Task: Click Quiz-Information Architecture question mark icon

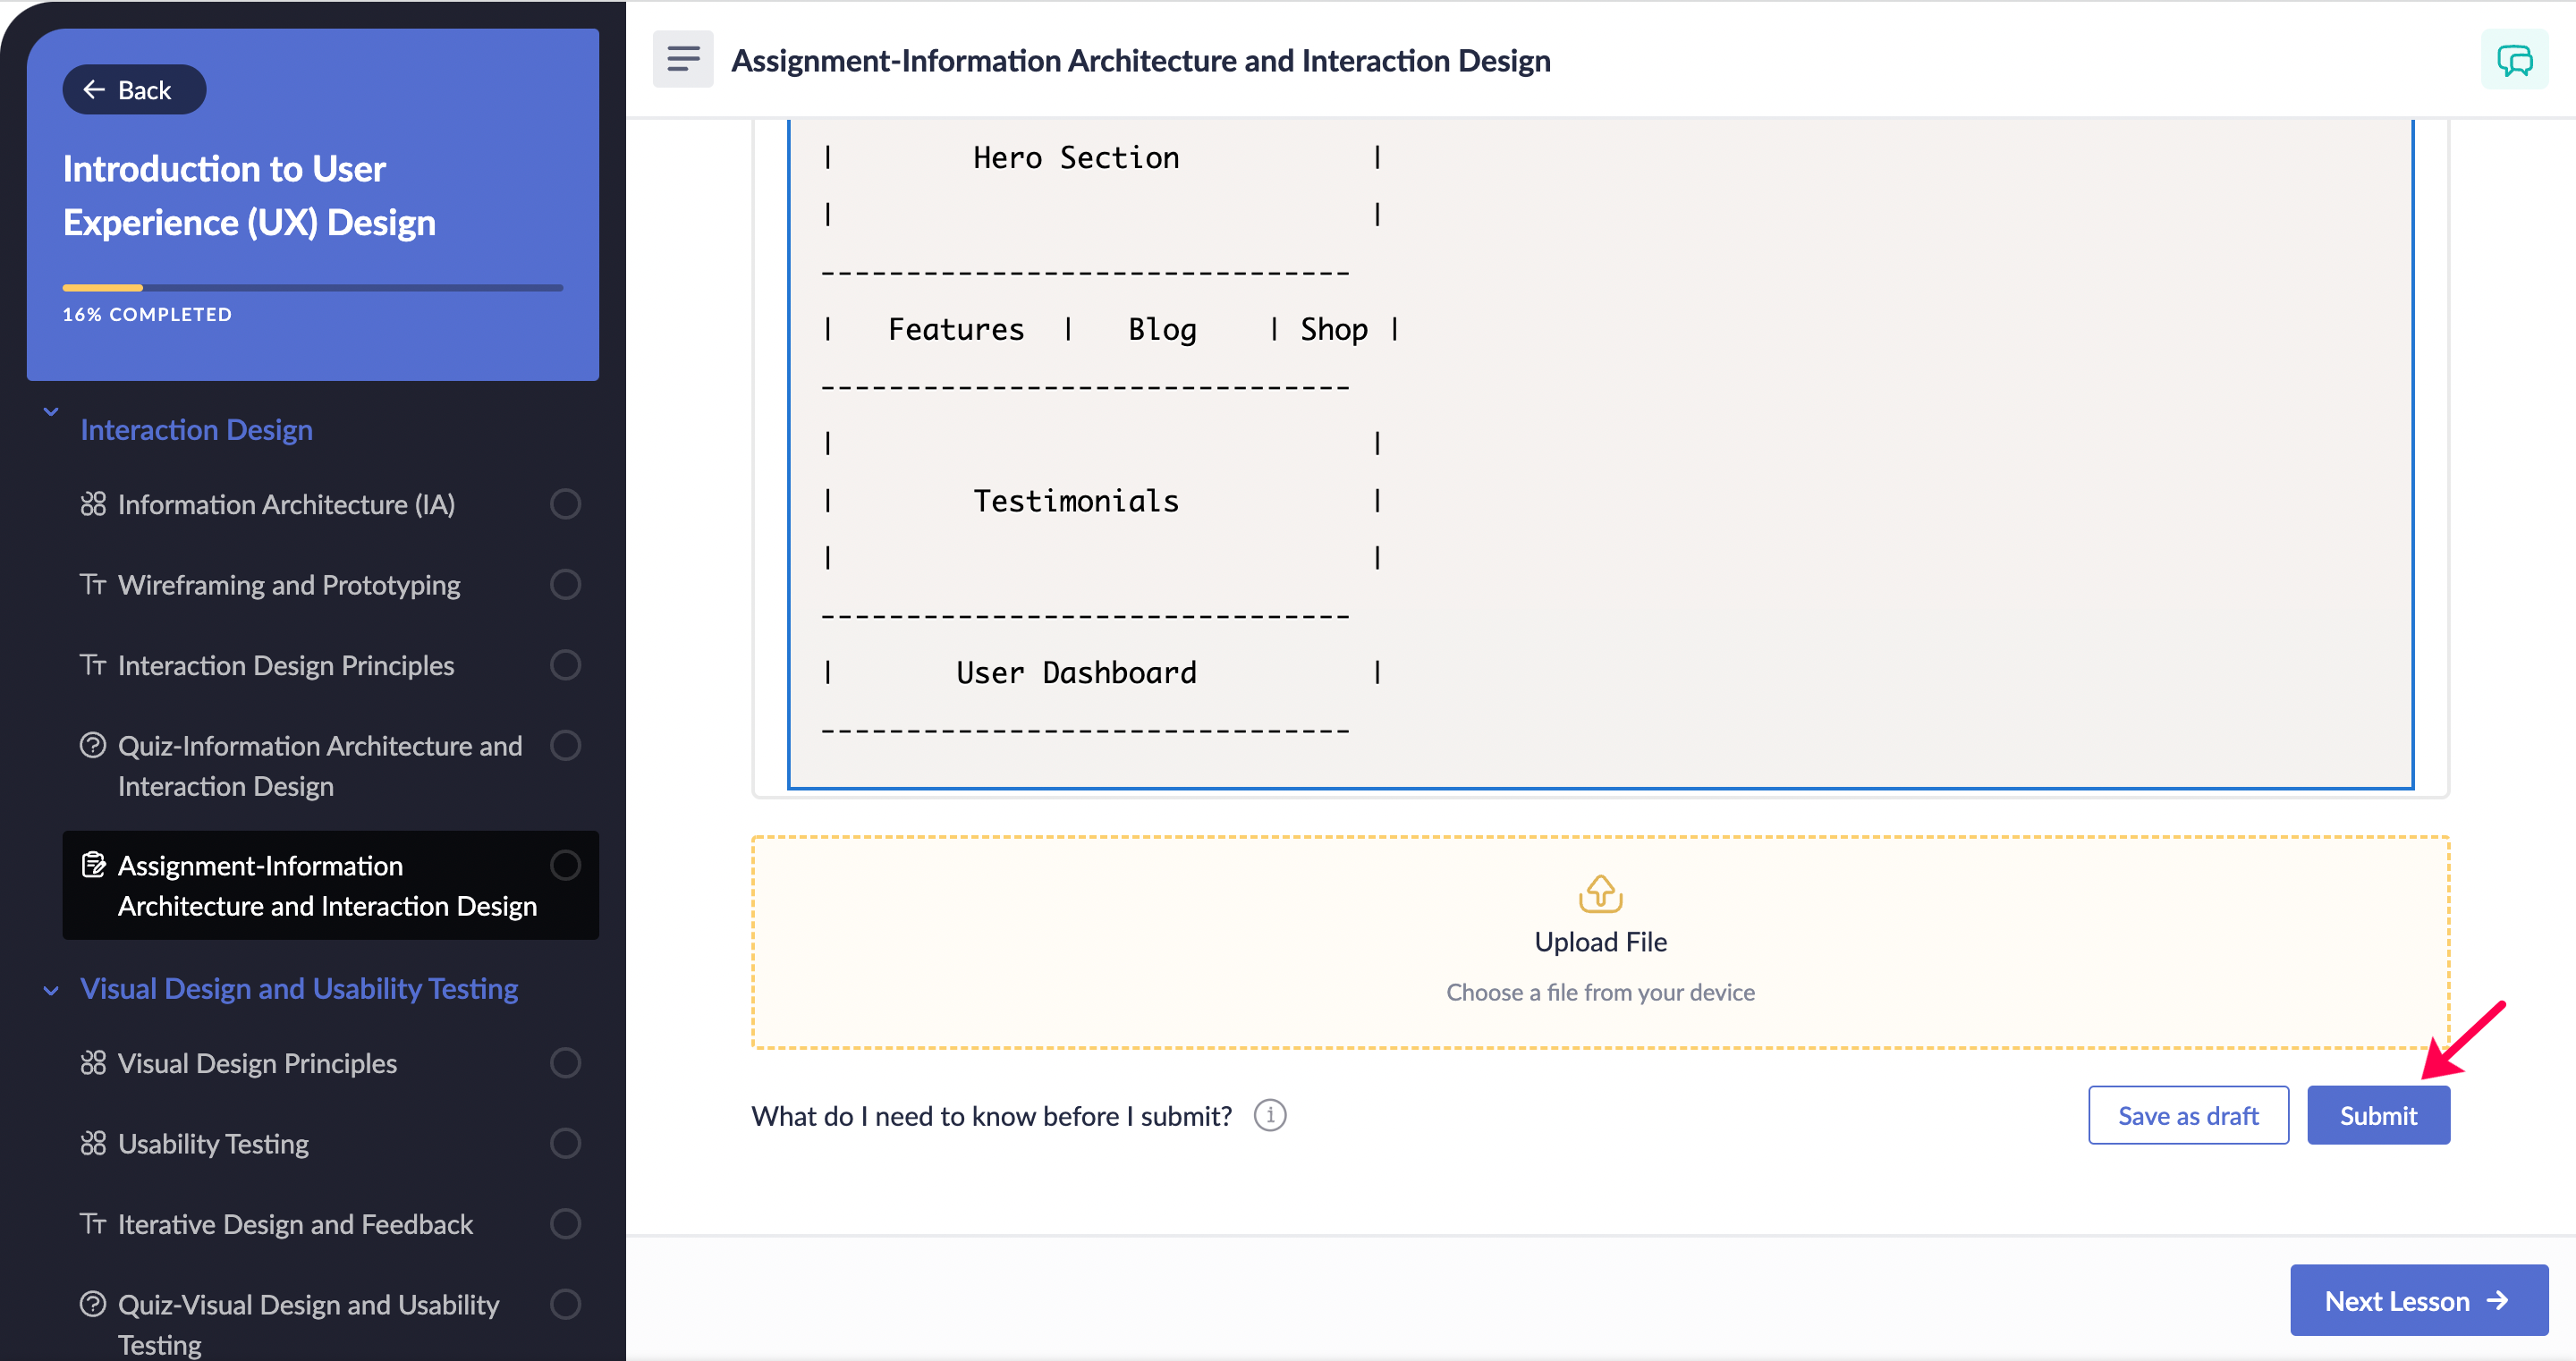Action: tap(93, 746)
